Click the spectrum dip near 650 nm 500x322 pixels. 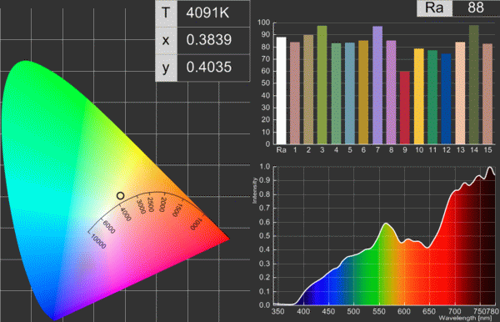tap(427, 247)
